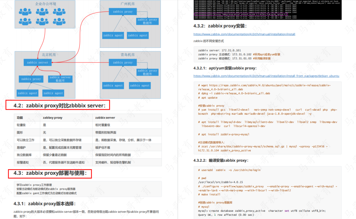Click the 保留指定时间内的所有数据 table cell
The image size is (356, 219).
[x=127, y=155]
